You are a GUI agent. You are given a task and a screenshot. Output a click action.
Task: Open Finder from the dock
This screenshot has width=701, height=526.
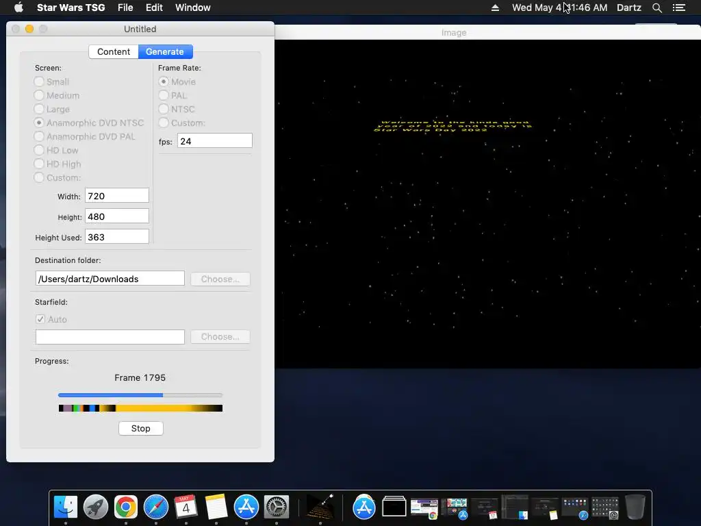[66, 507]
